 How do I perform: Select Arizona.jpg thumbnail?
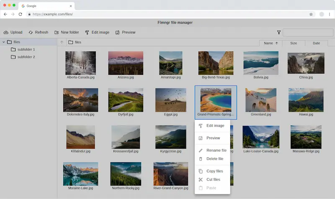(126, 63)
